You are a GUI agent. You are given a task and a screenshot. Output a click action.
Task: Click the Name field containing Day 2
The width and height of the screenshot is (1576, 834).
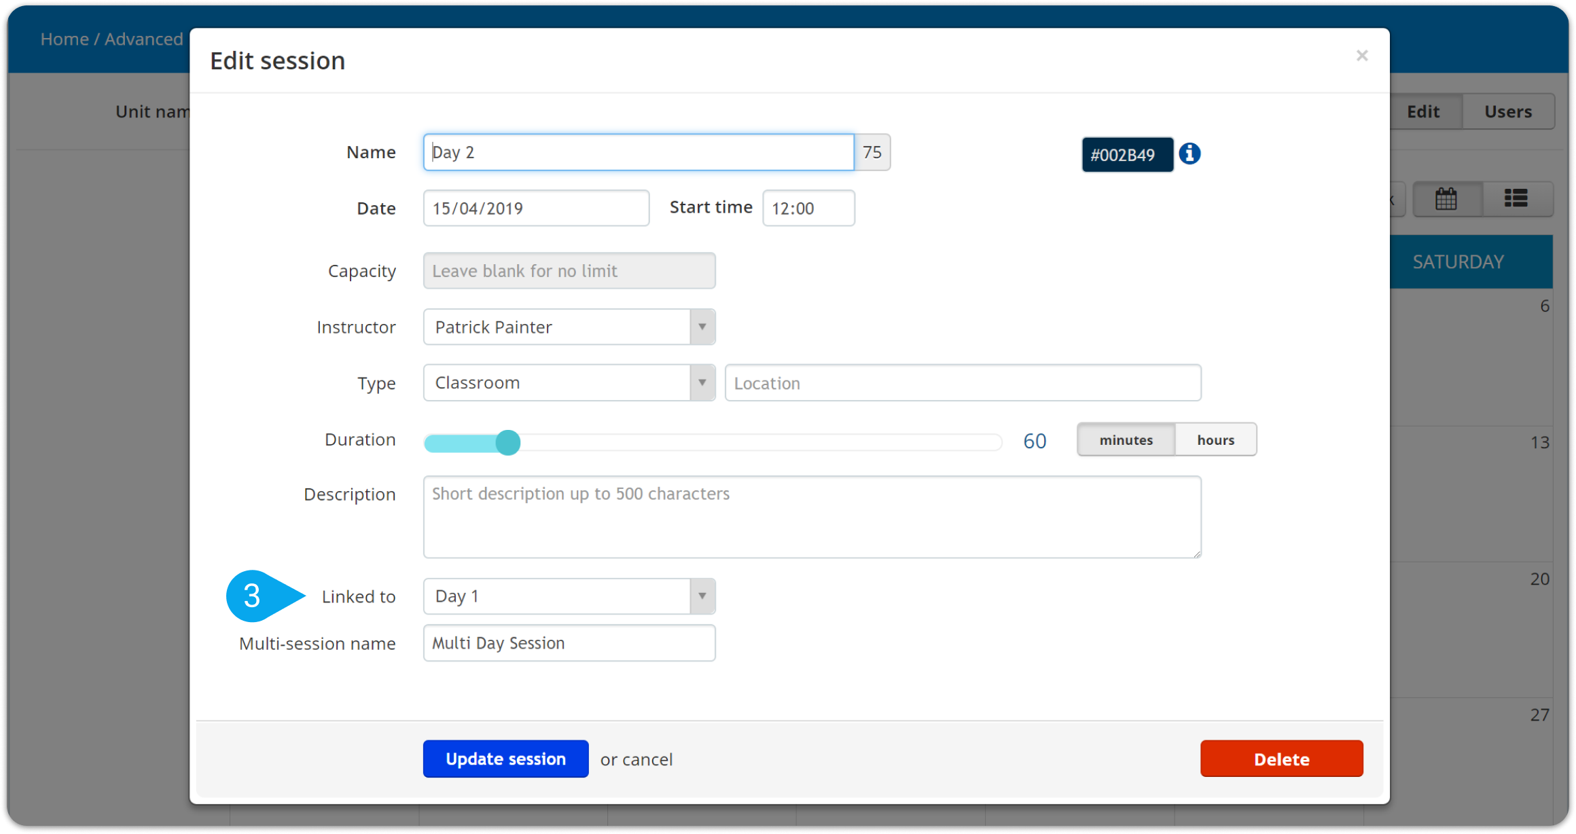(x=638, y=152)
